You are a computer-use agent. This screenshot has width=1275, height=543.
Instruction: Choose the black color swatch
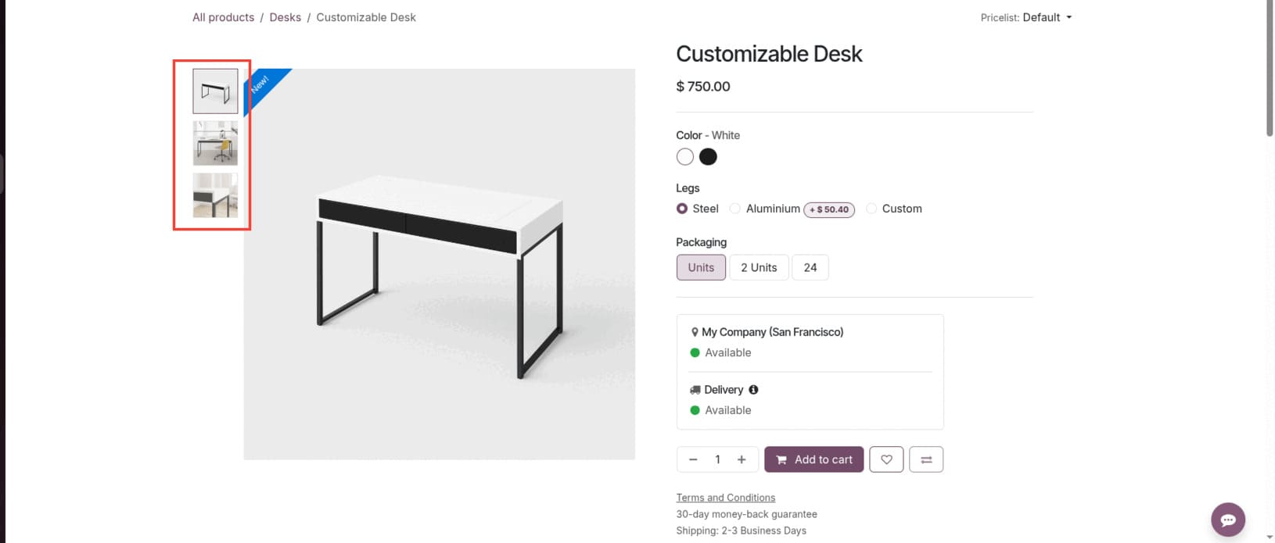click(x=708, y=157)
